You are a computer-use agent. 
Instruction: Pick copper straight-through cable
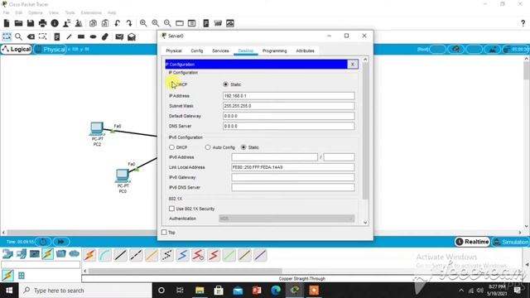tap(121, 255)
